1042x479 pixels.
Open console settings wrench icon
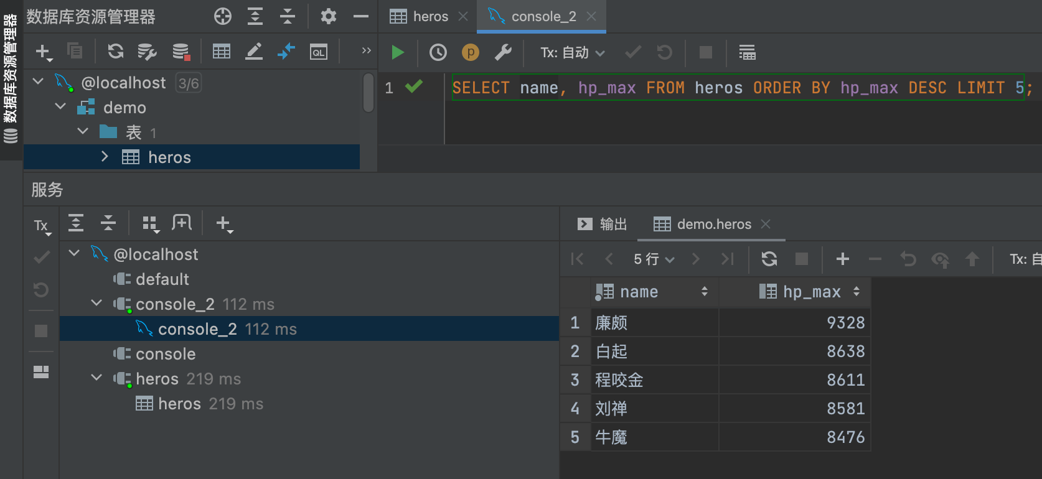(x=503, y=53)
